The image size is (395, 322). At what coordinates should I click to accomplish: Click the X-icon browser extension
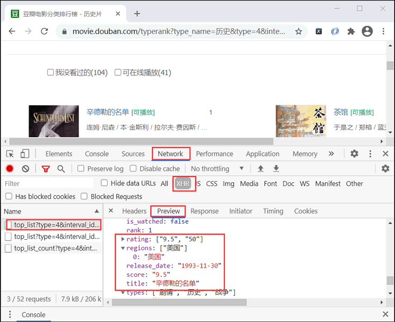[x=319, y=31]
